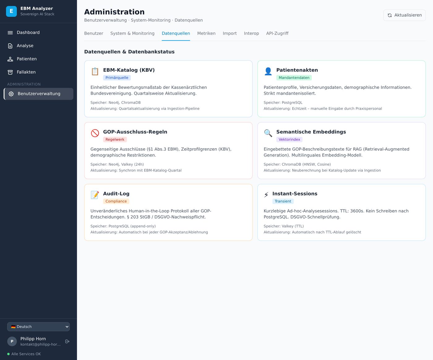Open the Import tab

pyautogui.click(x=230, y=33)
